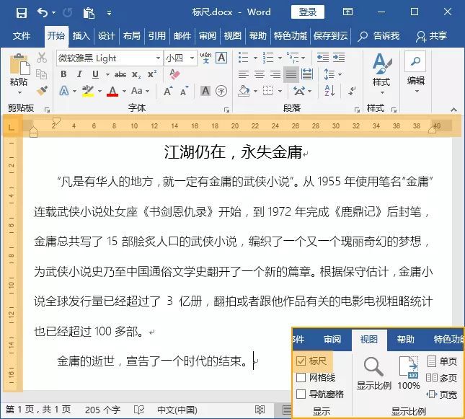Click the Save icon in quick access toolbar

point(22,13)
